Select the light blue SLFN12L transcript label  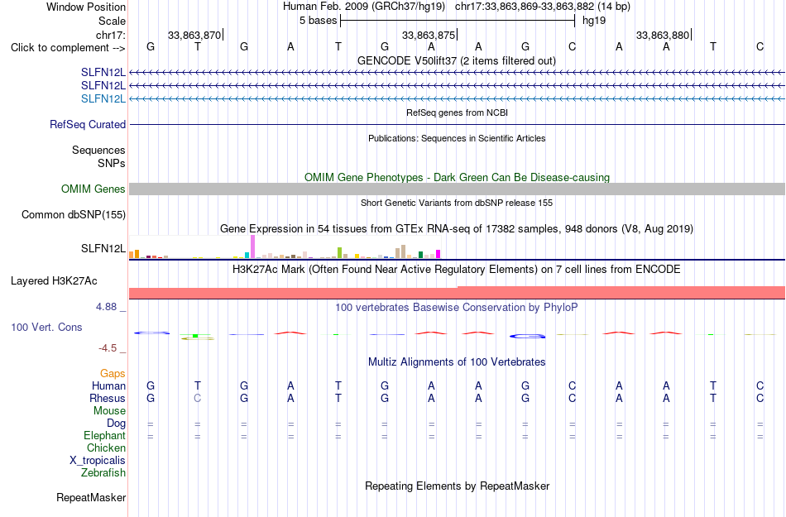click(x=103, y=98)
